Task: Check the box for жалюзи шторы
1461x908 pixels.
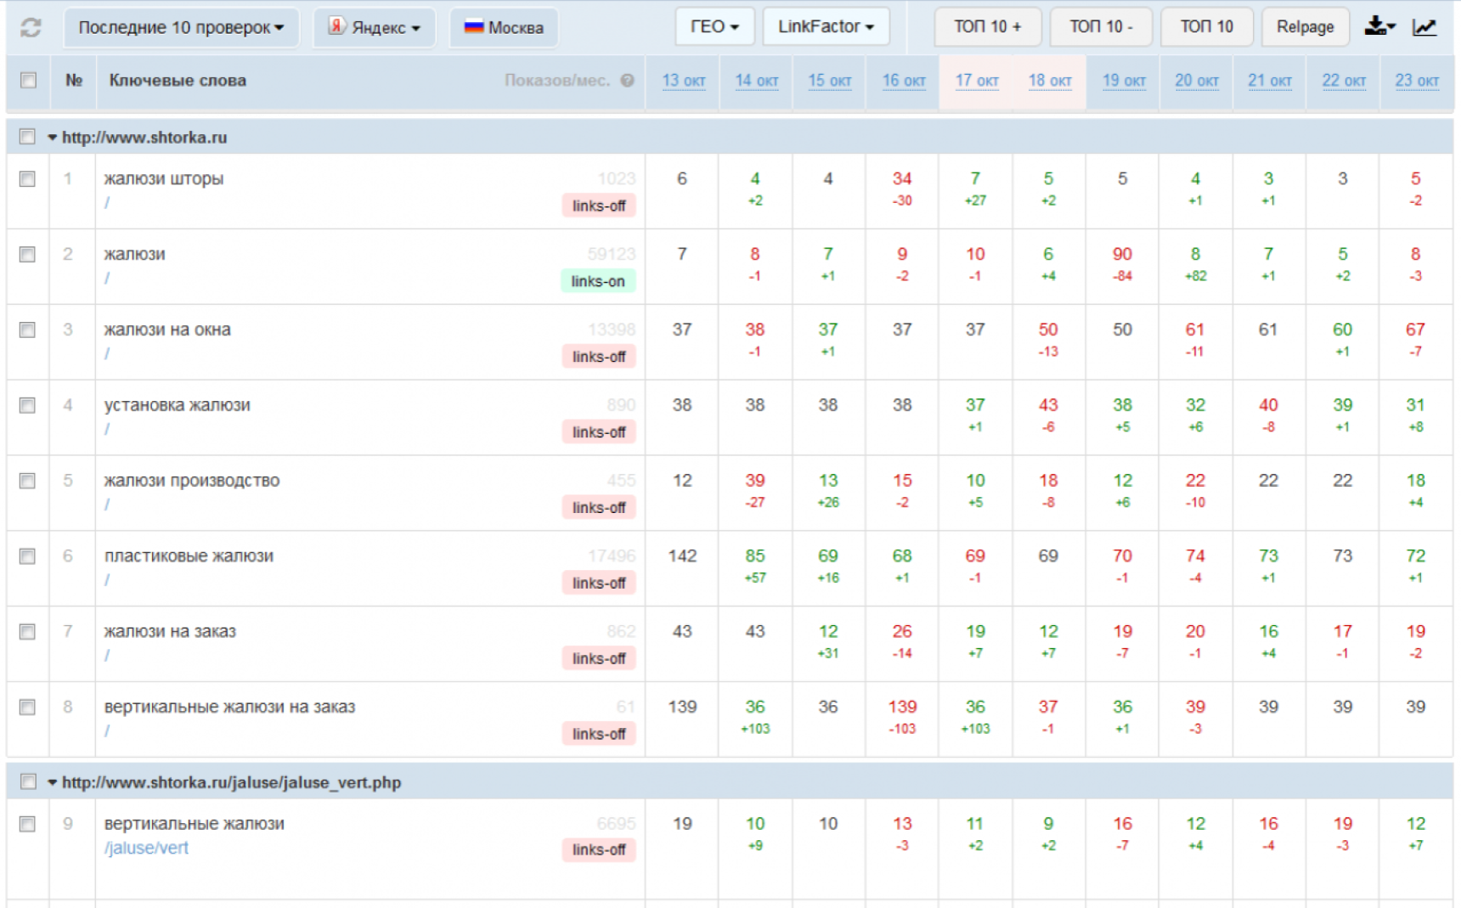Action: pos(28,178)
